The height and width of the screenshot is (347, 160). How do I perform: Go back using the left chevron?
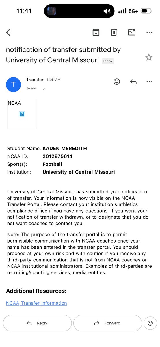point(8,32)
